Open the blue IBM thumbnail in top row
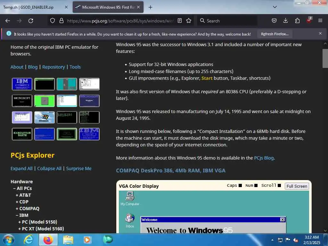This screenshot has width=328, height=246. [x=22, y=84]
